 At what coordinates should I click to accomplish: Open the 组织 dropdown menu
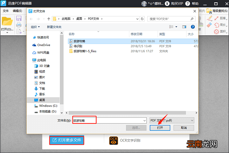(x=35, y=27)
